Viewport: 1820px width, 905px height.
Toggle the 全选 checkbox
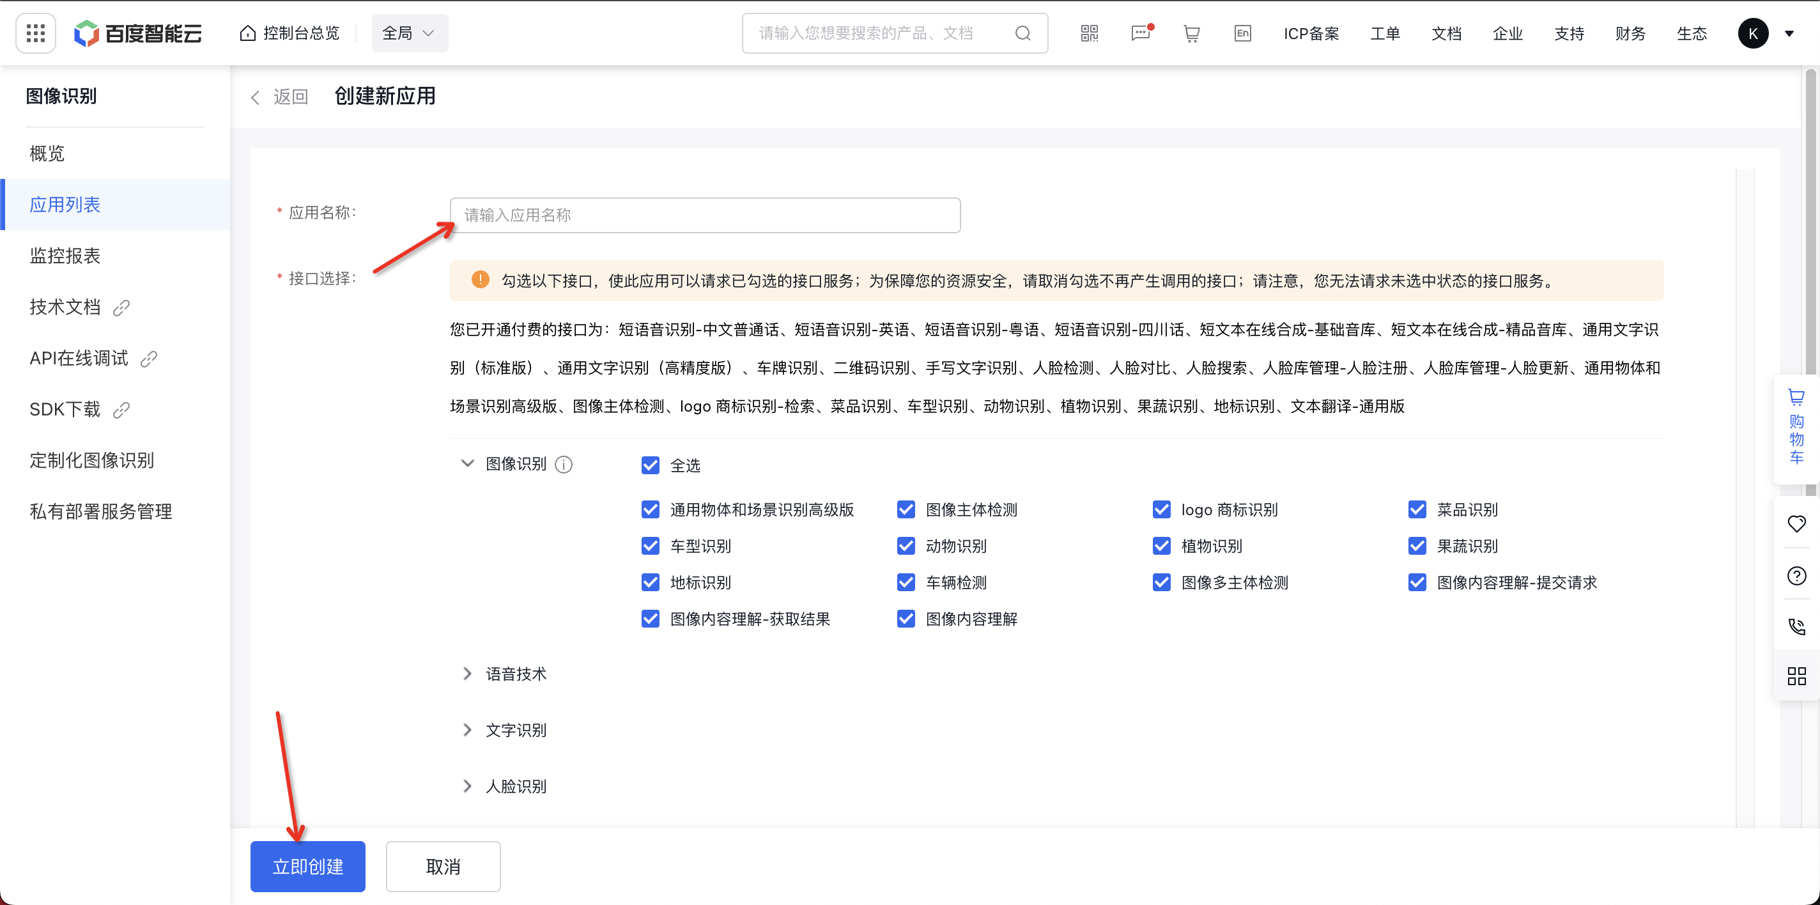click(x=650, y=465)
